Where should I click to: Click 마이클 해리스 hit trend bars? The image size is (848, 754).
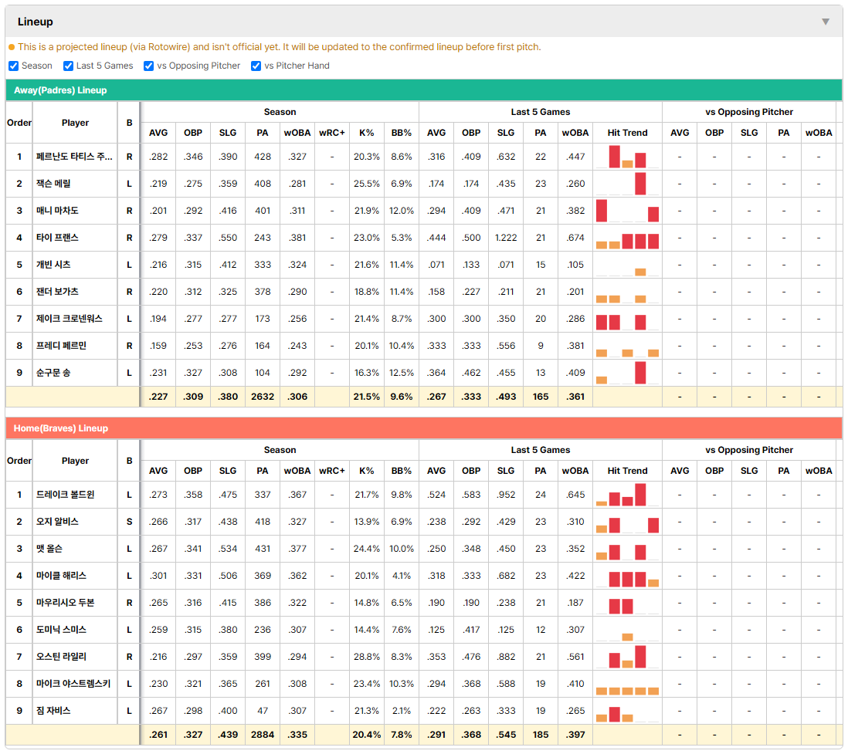(627, 576)
